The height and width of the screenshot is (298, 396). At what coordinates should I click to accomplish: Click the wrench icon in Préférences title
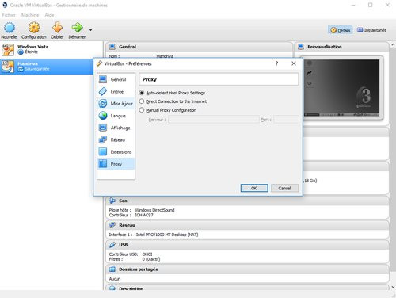99,63
